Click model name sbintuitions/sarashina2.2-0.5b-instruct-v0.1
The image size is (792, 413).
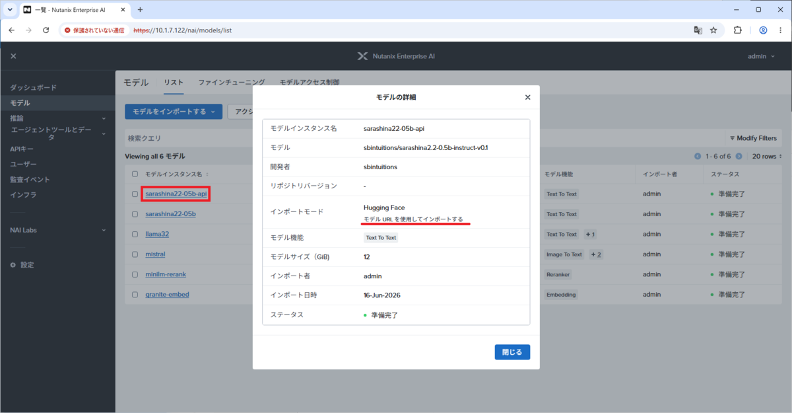coord(426,147)
